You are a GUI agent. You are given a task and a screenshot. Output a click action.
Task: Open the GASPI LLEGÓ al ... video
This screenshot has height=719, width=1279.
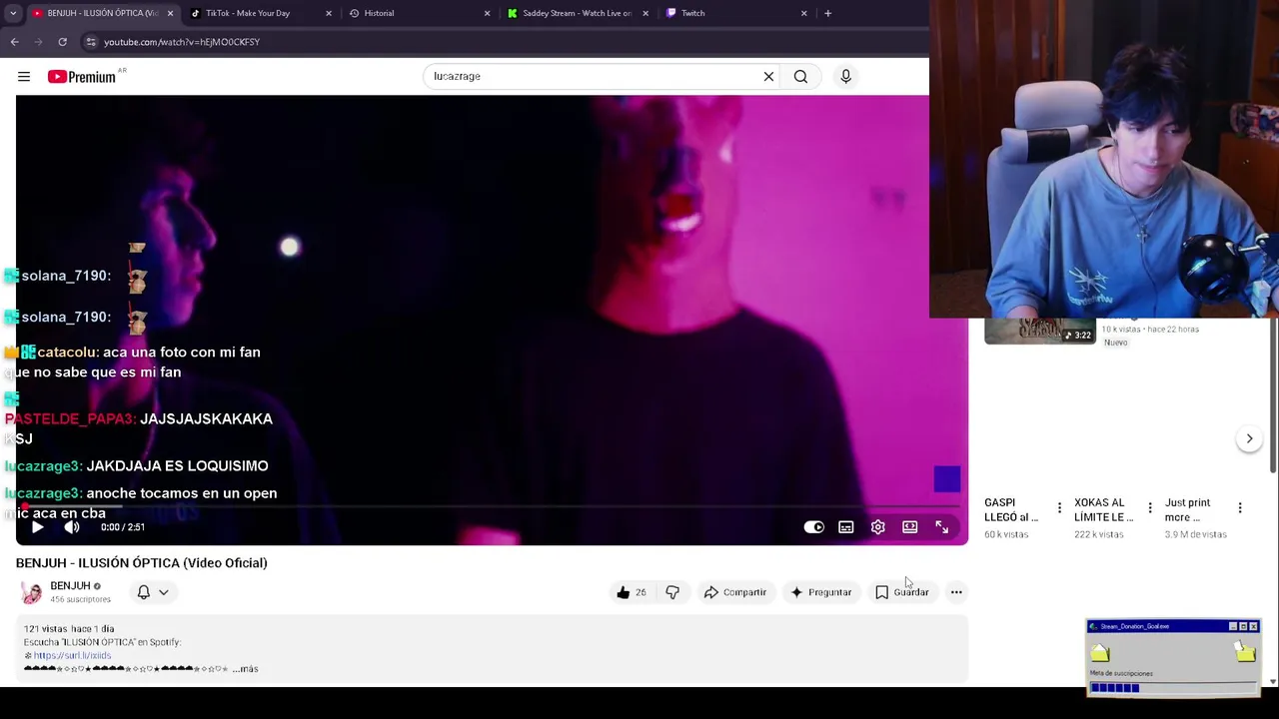(x=1011, y=509)
